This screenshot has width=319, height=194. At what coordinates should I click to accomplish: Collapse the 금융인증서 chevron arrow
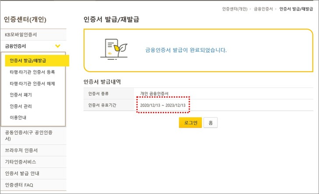58,46
